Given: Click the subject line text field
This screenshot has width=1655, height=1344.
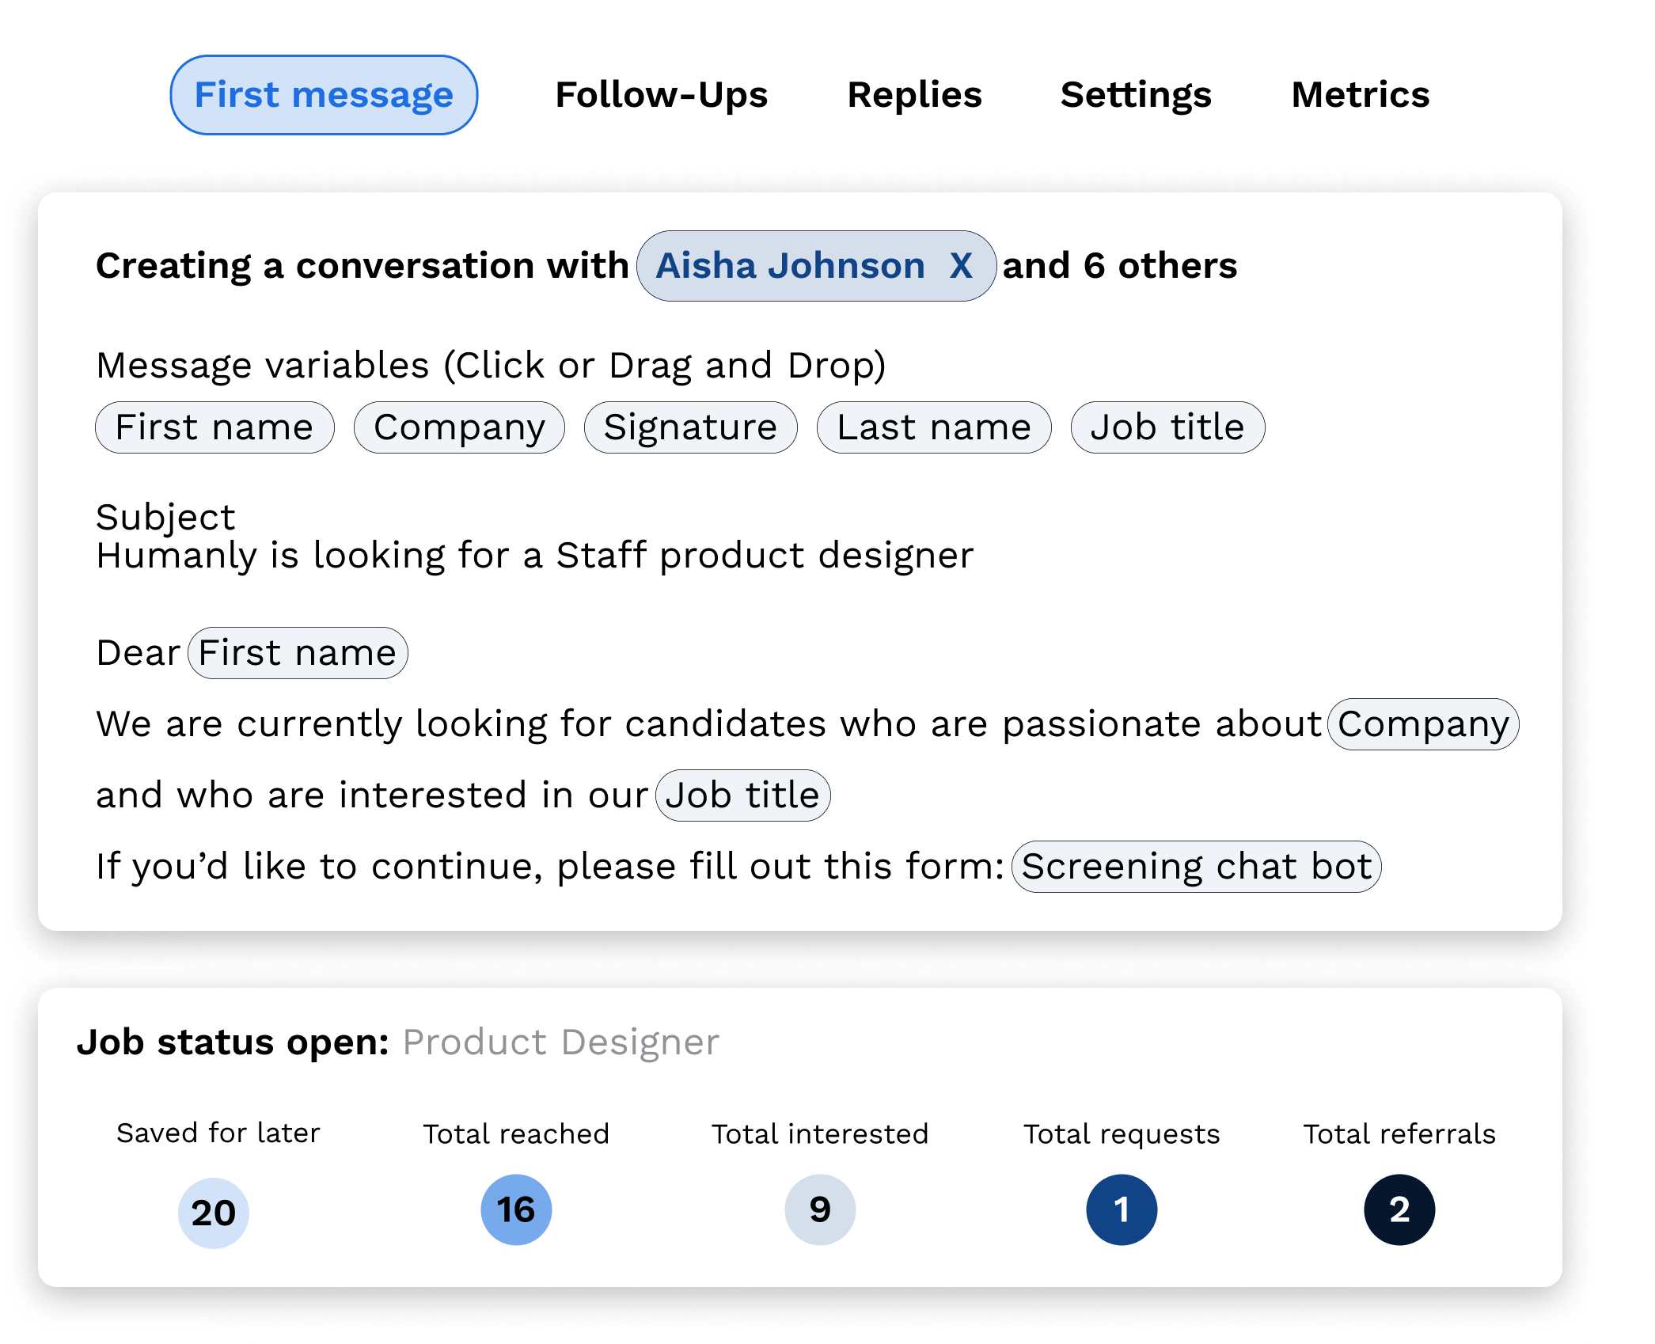Looking at the screenshot, I should coord(535,556).
